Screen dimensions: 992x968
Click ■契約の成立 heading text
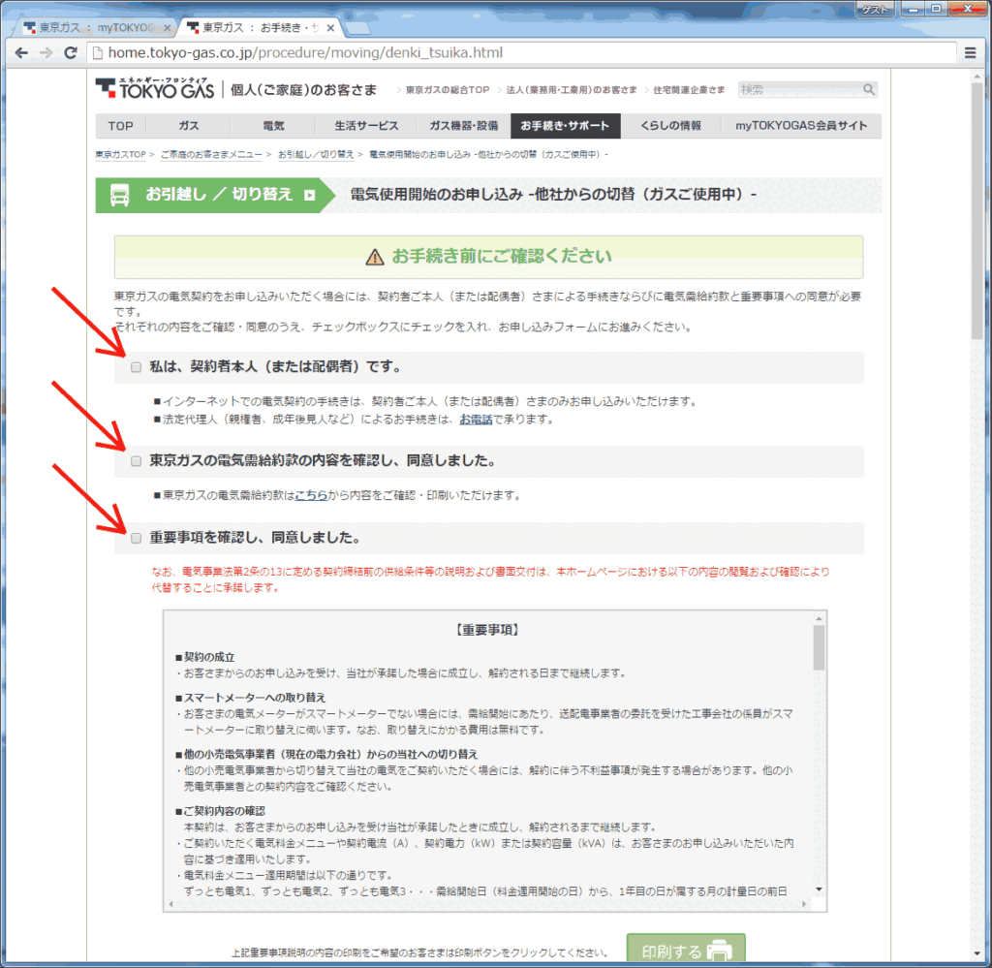tap(205, 657)
